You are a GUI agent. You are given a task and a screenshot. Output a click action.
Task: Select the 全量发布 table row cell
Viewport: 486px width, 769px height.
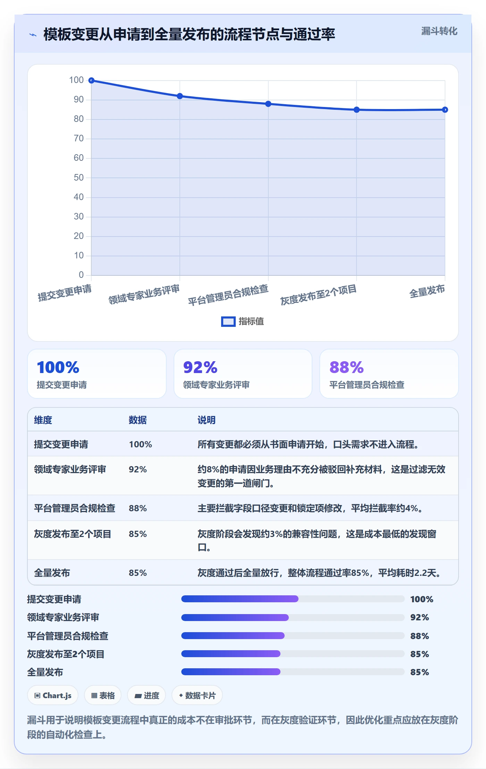[x=52, y=573]
